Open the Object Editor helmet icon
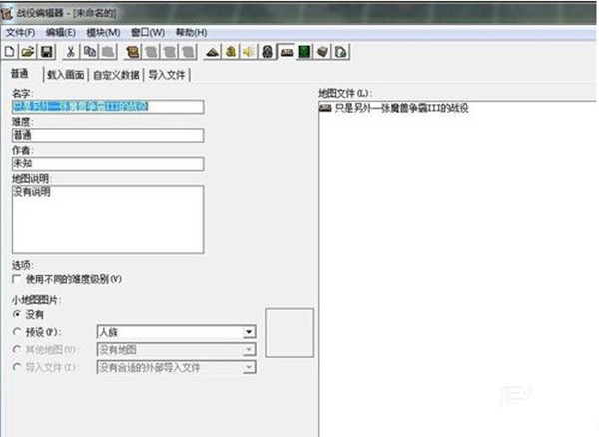 tap(267, 52)
